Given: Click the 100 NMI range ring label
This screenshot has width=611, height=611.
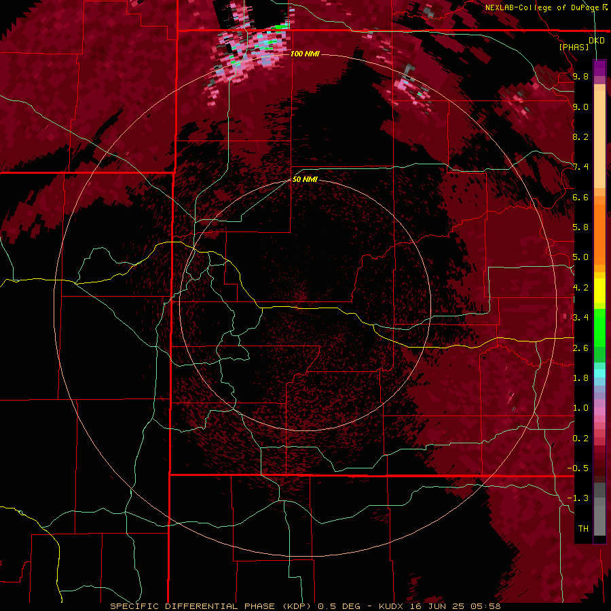Looking at the screenshot, I should point(305,54).
